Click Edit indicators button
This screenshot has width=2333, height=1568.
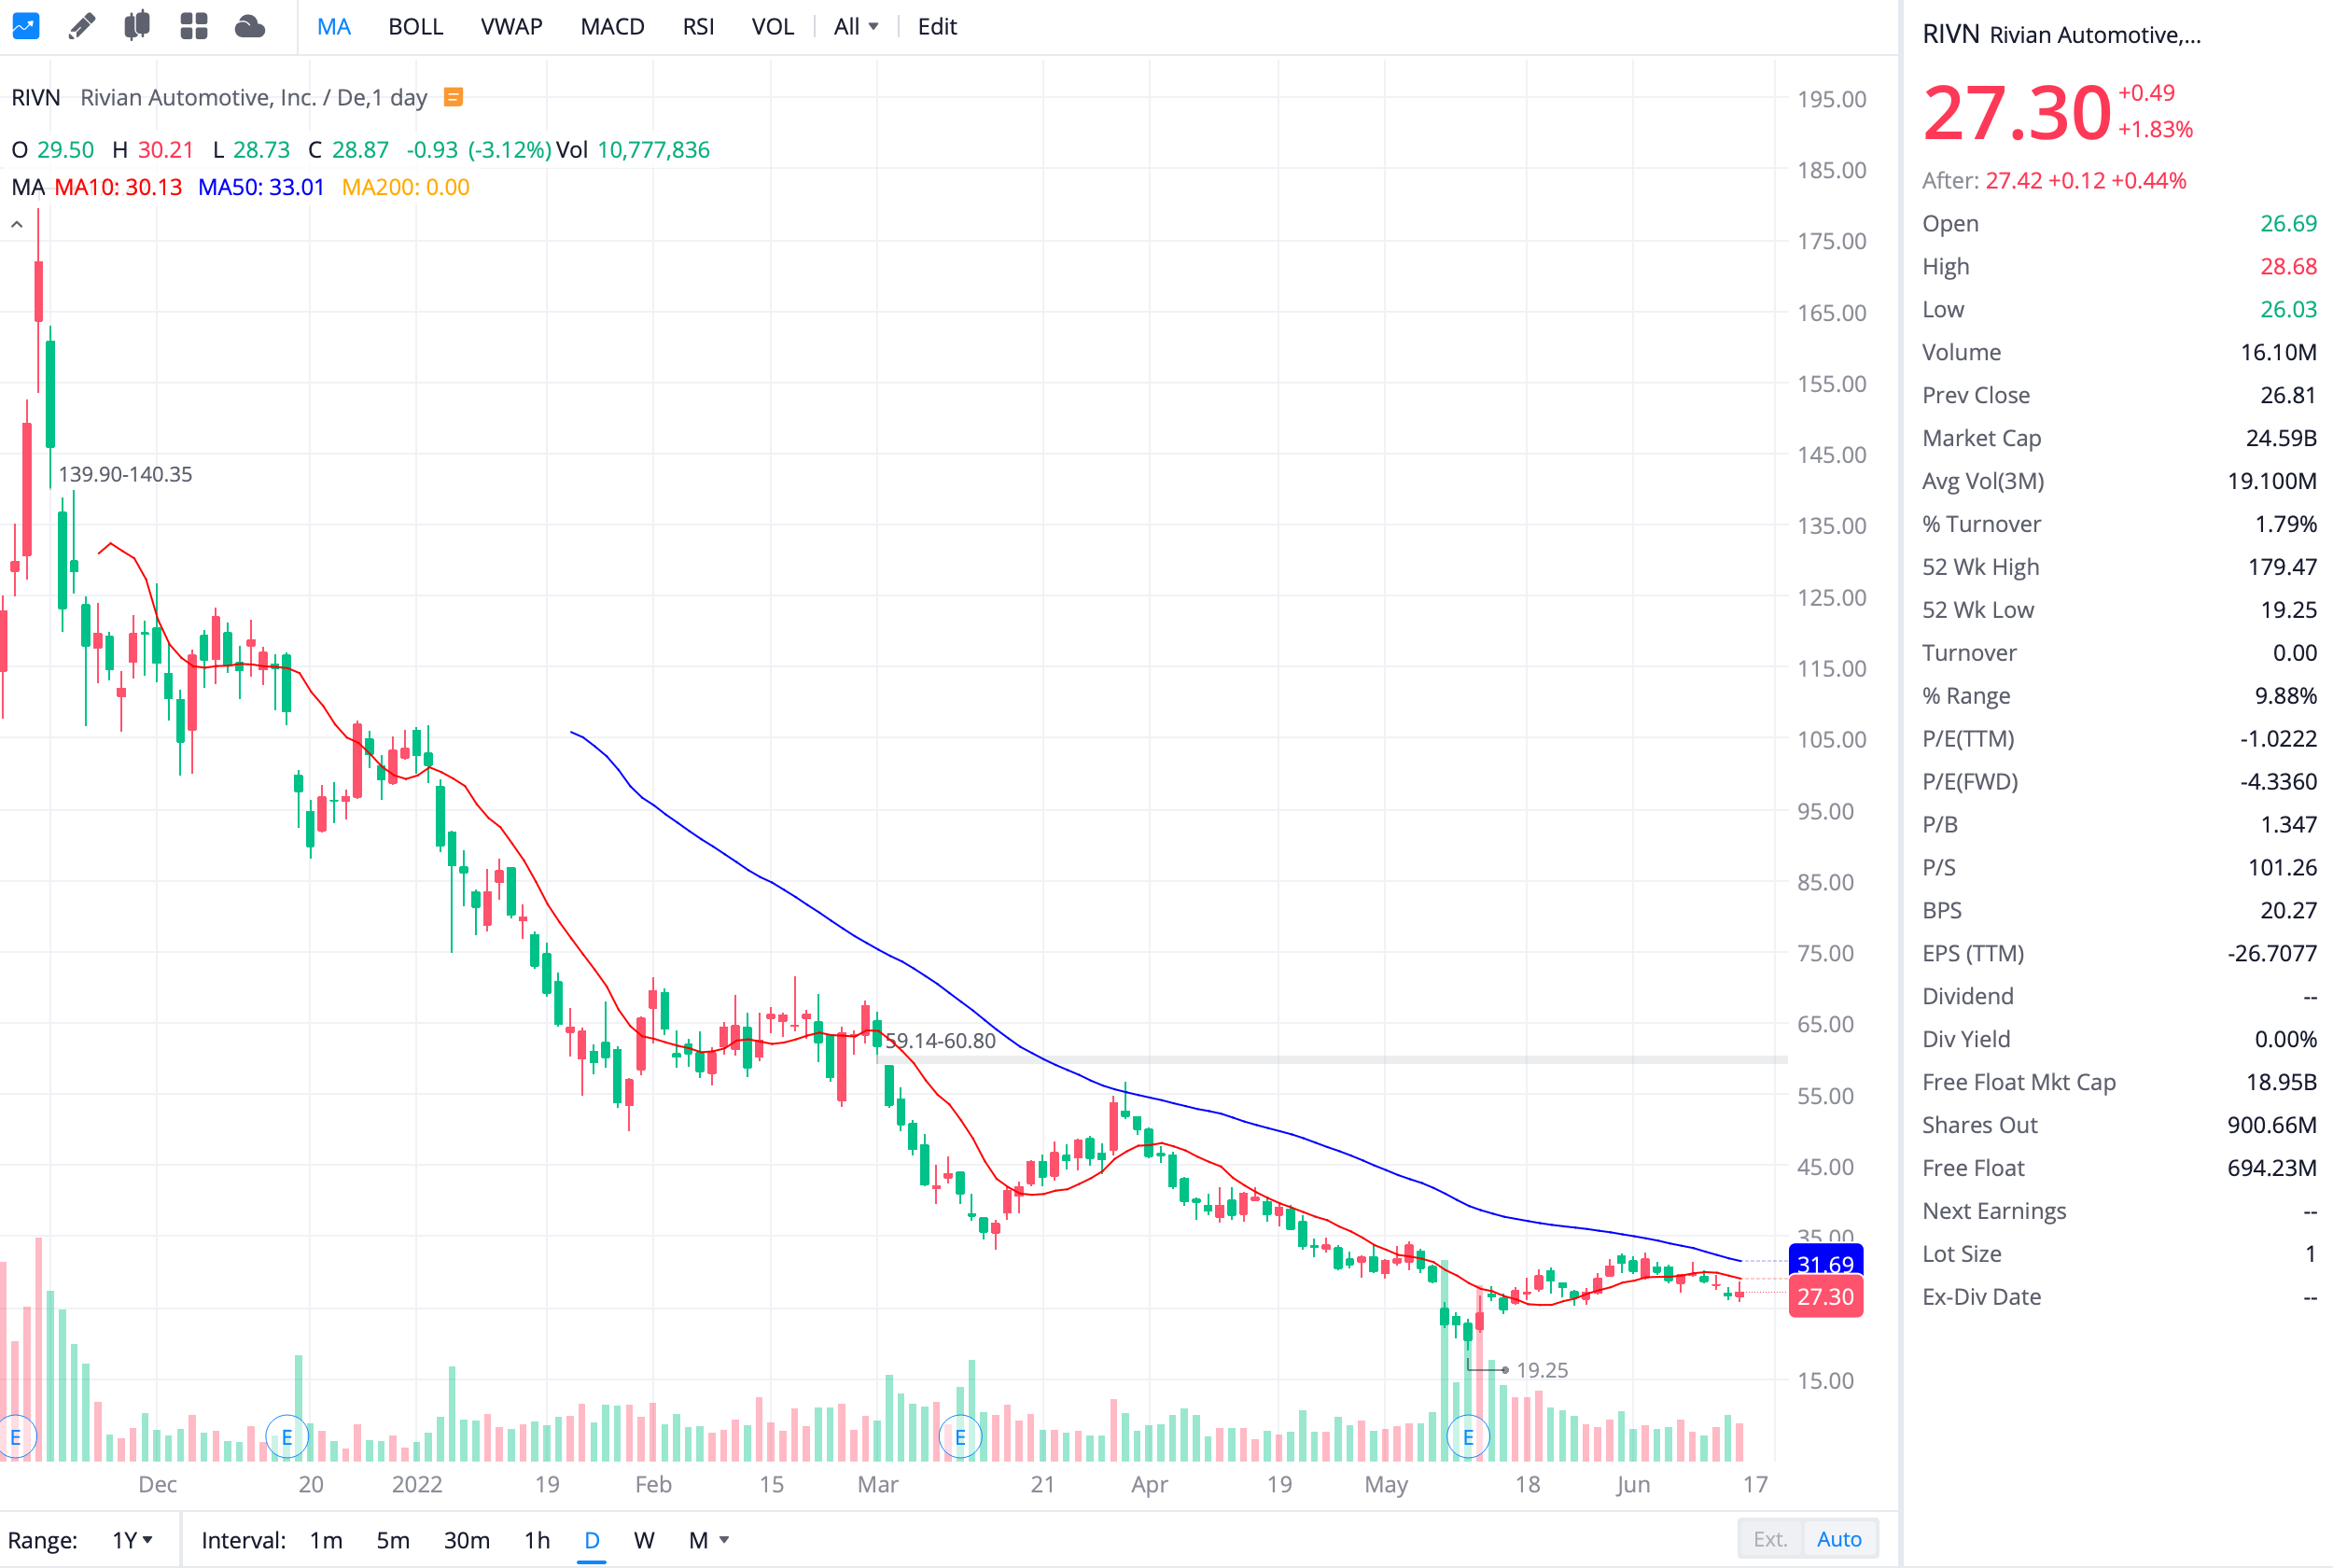tap(938, 27)
